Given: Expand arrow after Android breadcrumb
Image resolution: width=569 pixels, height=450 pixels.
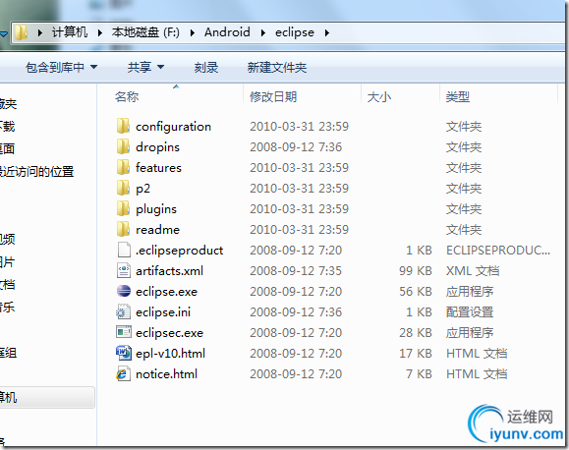Looking at the screenshot, I should (263, 32).
